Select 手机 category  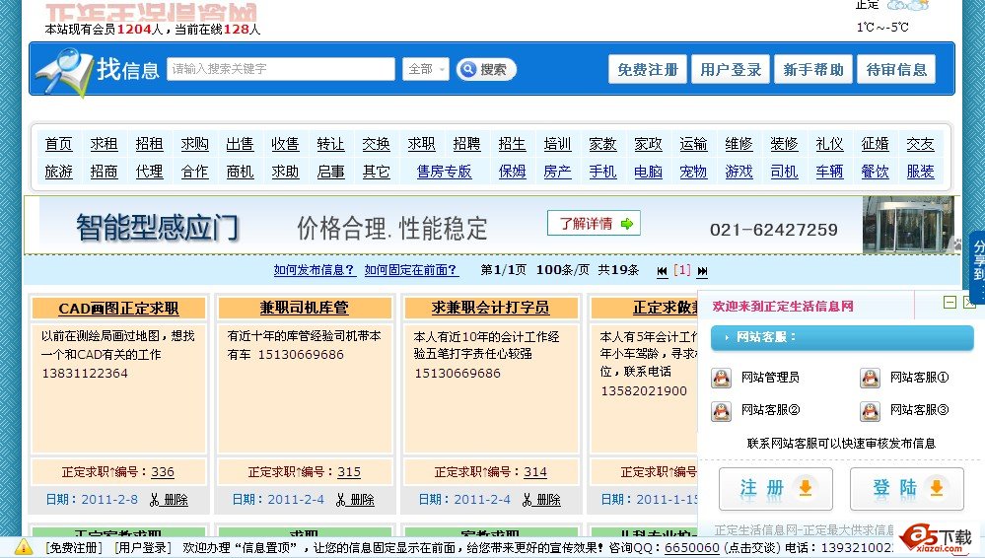click(x=603, y=172)
